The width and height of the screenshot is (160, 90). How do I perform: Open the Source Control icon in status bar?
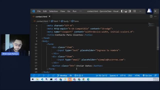click(44, 75)
